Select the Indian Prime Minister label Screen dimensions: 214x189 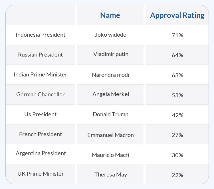[x=41, y=74]
